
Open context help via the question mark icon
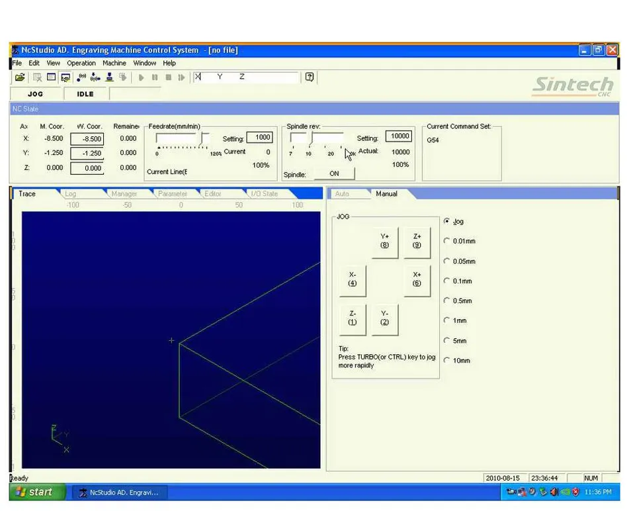click(x=309, y=77)
